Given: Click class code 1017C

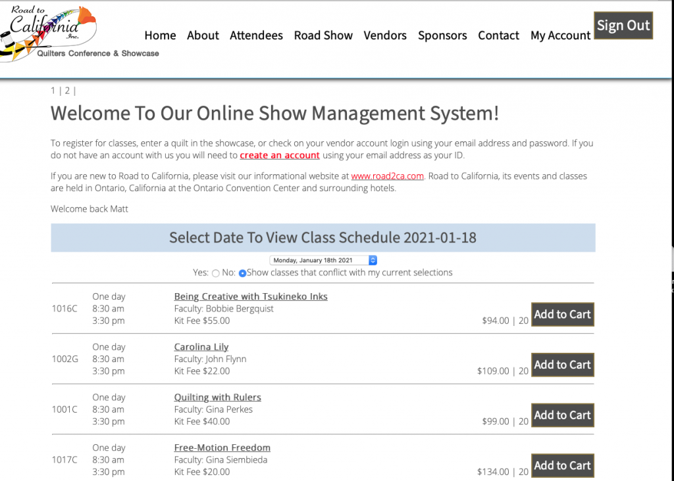Looking at the screenshot, I should coord(65,459).
